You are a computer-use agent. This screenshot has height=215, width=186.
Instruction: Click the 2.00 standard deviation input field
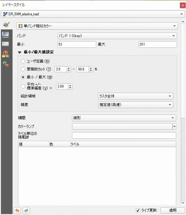pyautogui.click(x=62, y=86)
